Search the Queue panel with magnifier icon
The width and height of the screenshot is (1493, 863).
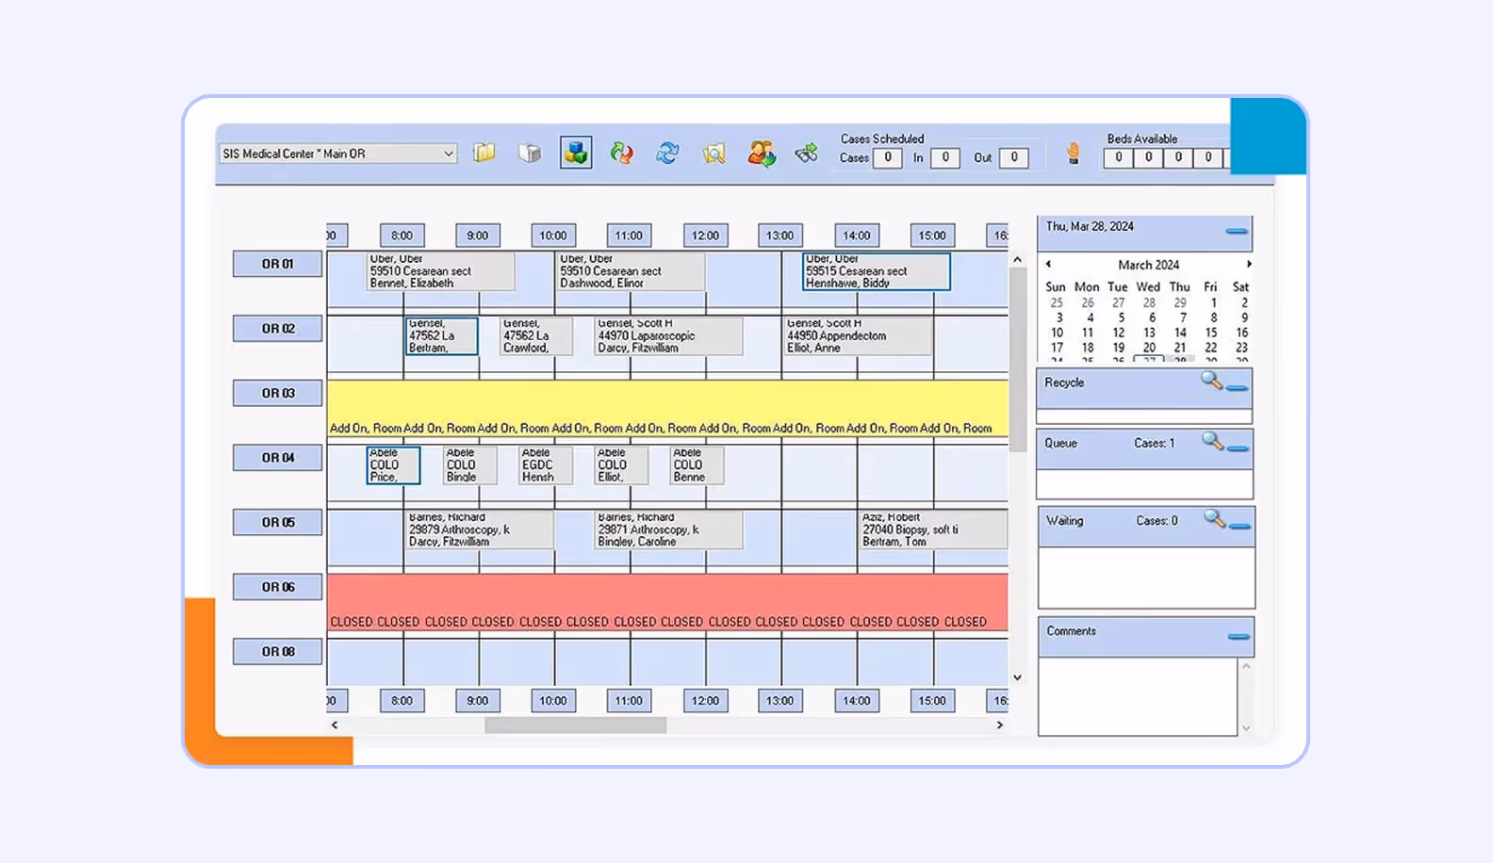[1212, 440]
